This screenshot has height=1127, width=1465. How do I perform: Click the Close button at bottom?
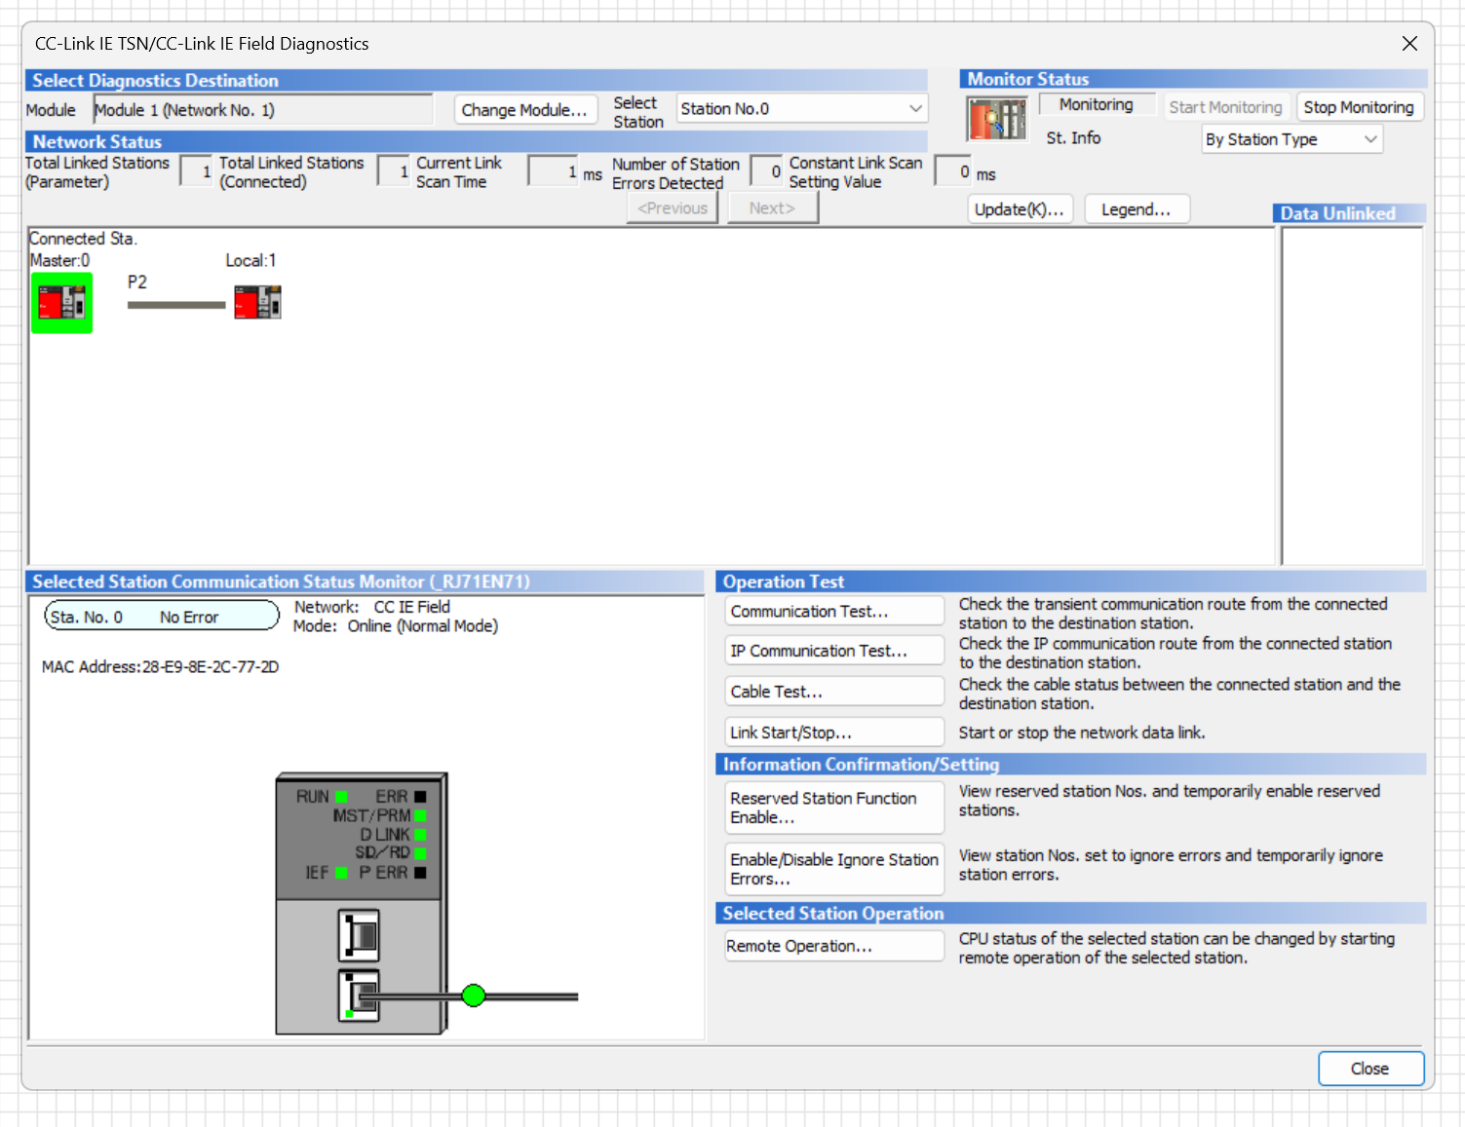click(x=1370, y=1069)
